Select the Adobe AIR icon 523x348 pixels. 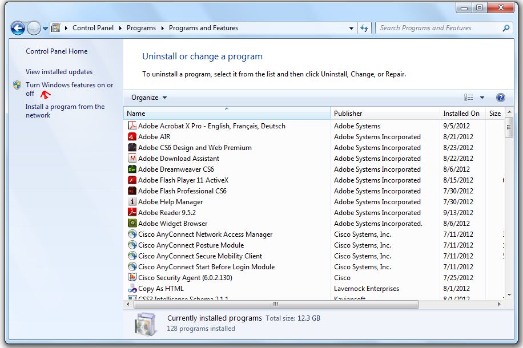132,137
